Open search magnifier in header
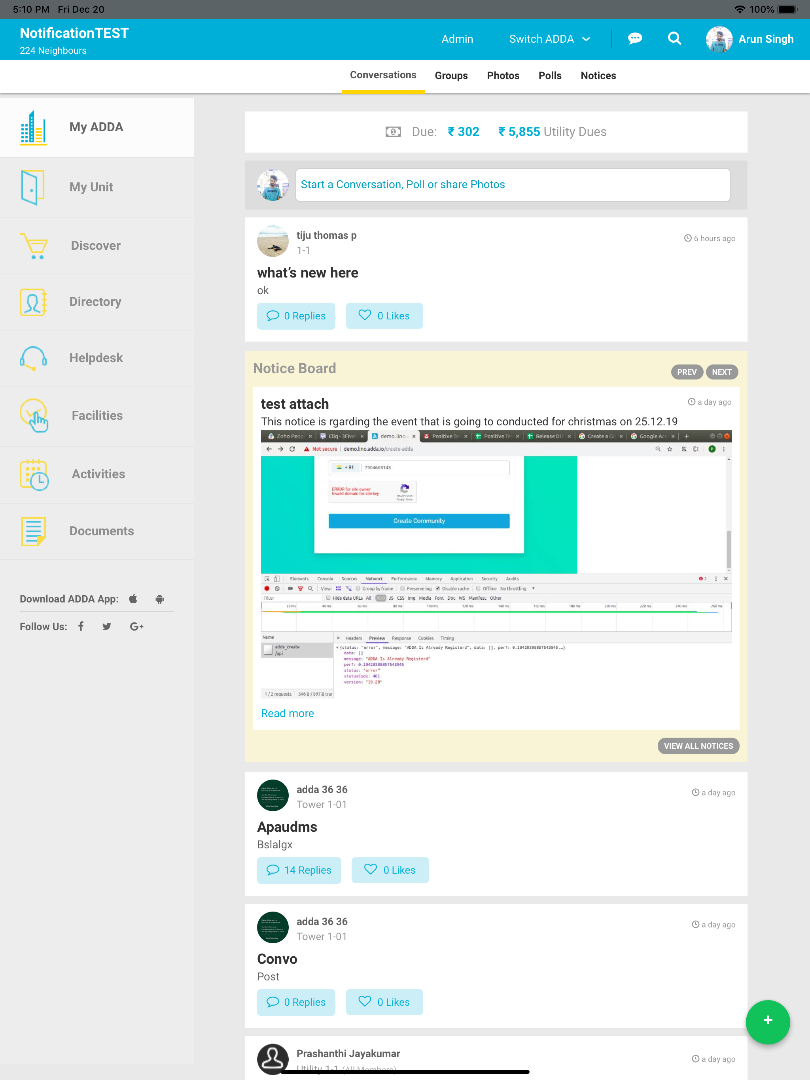Screen dimensions: 810x1080 click(x=674, y=38)
